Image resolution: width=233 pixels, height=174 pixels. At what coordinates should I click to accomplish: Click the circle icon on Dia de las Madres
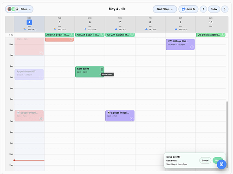(223, 34)
